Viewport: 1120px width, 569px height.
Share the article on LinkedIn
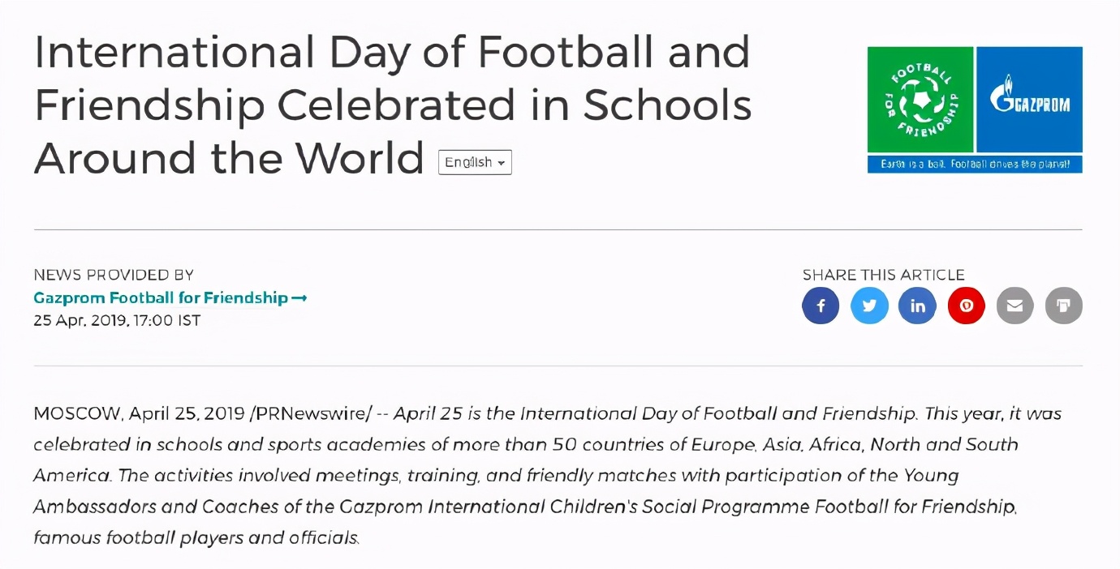[x=918, y=306]
